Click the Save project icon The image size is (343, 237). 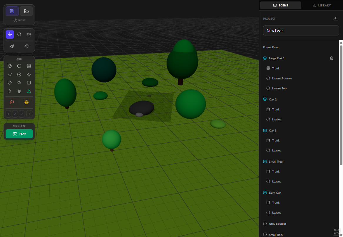click(12, 11)
